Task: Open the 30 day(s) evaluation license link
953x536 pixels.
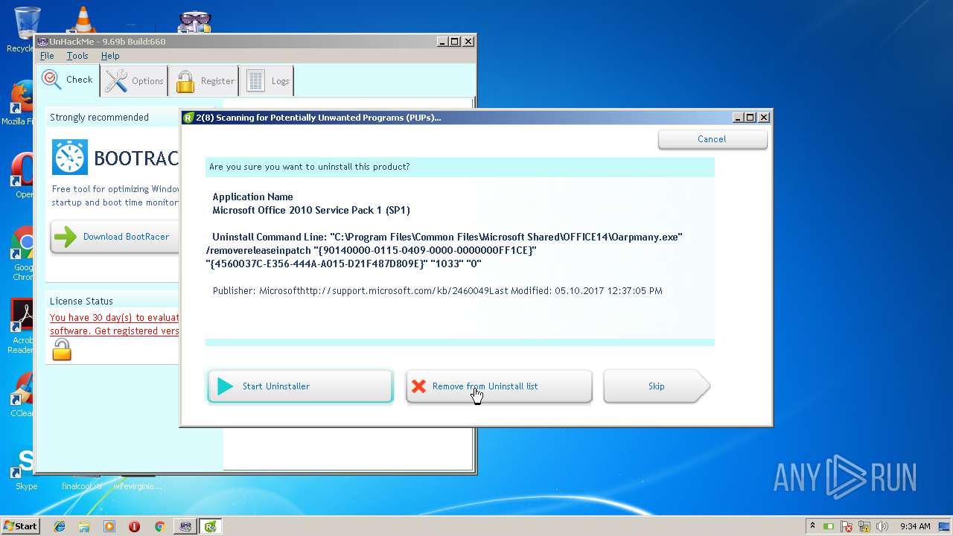Action: 115,324
